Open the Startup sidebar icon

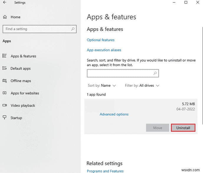click(4, 118)
